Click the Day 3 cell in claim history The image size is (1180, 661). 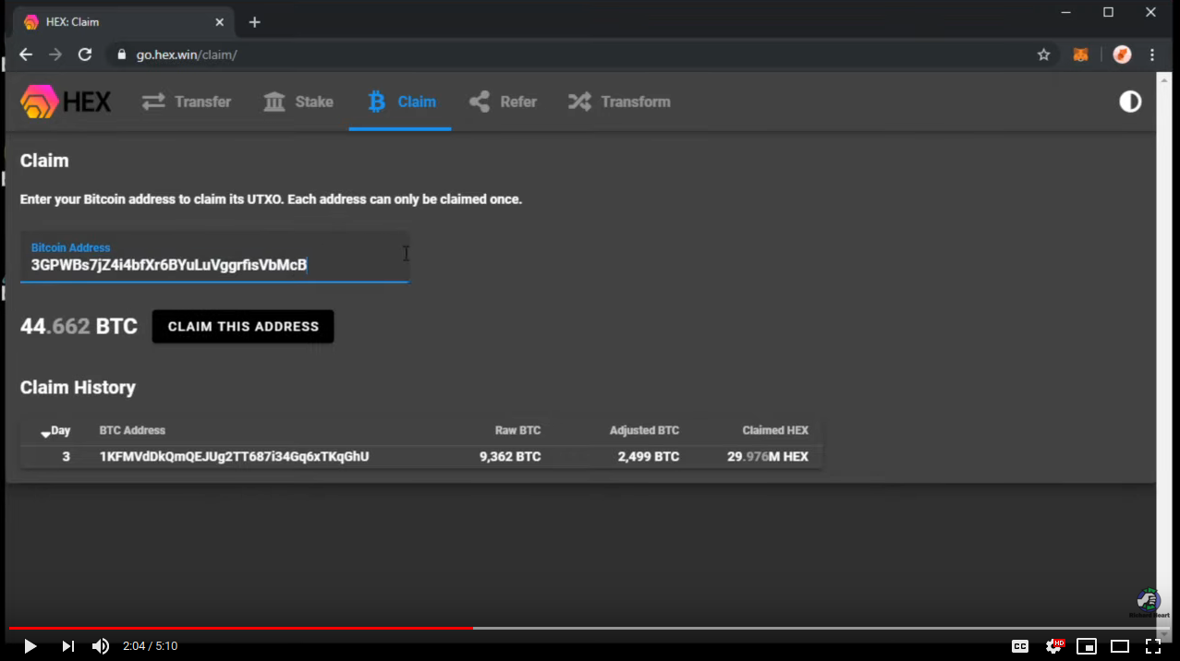pos(66,456)
